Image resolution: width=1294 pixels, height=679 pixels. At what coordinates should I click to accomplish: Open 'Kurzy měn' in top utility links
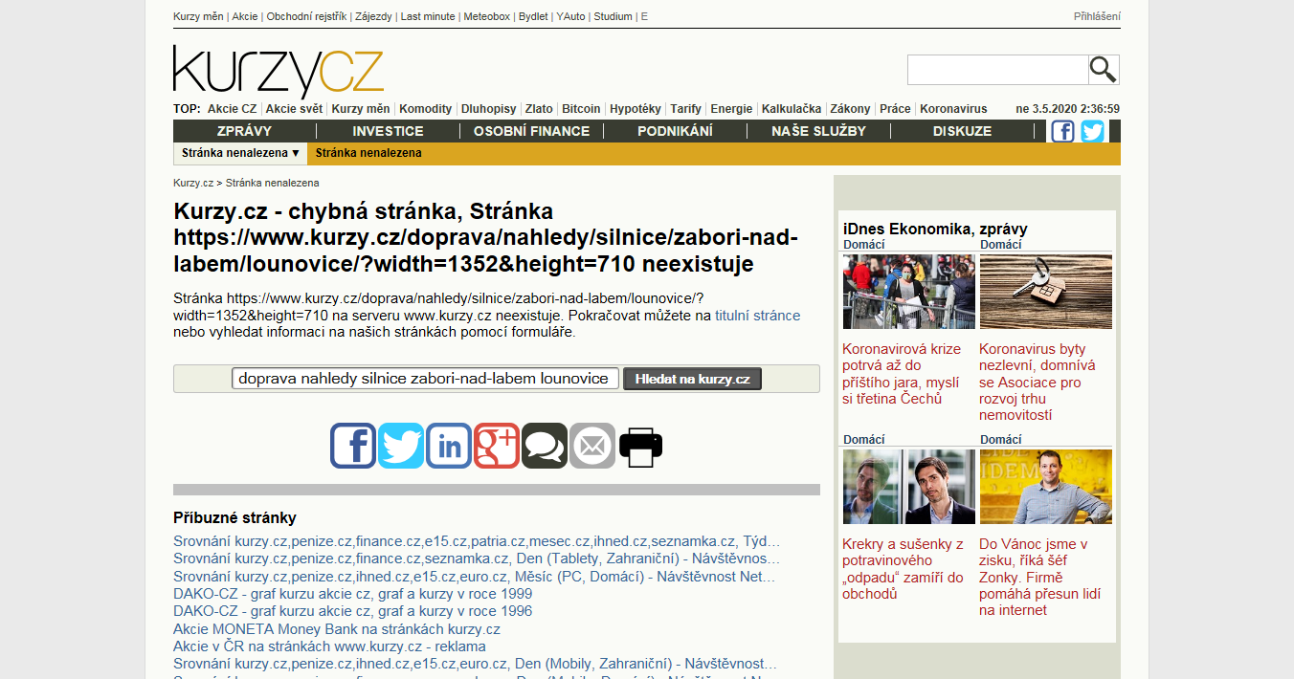click(198, 16)
